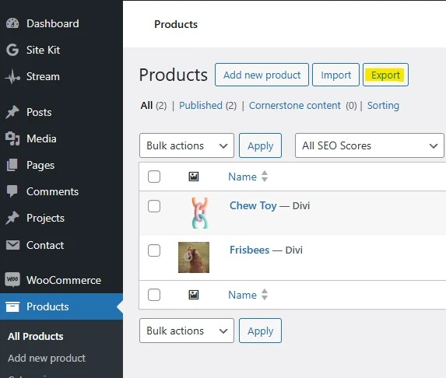Tick the select-all checkbox in table header
Image resolution: width=446 pixels, height=378 pixels.
pyautogui.click(x=154, y=177)
